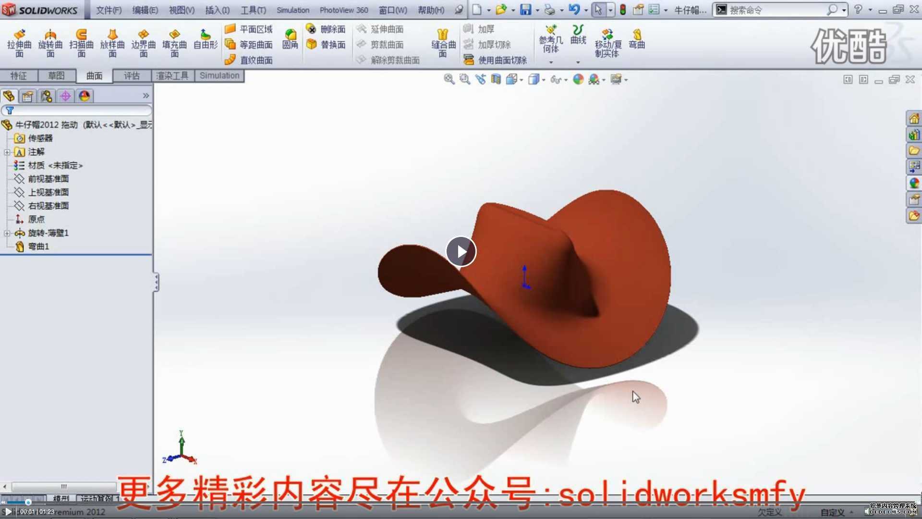This screenshot has height=519, width=922.
Task: Expand the 旋转-薄壁1 feature node
Action: (x=7, y=233)
